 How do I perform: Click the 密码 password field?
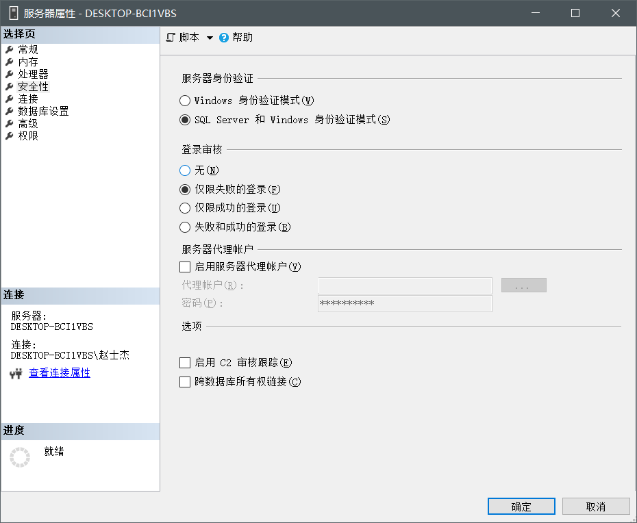[x=405, y=304]
